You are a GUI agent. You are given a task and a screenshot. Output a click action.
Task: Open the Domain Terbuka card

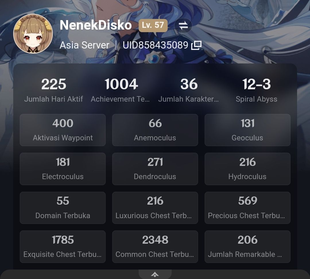click(63, 208)
